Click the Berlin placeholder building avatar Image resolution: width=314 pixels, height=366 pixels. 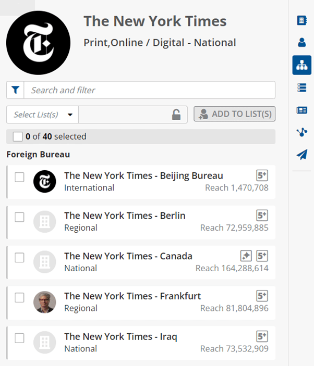[45, 221]
